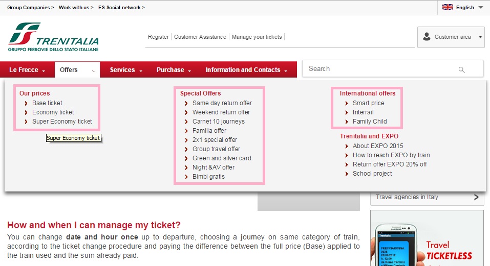Click the arrow next to Travel agencies in Italy

coord(476,197)
